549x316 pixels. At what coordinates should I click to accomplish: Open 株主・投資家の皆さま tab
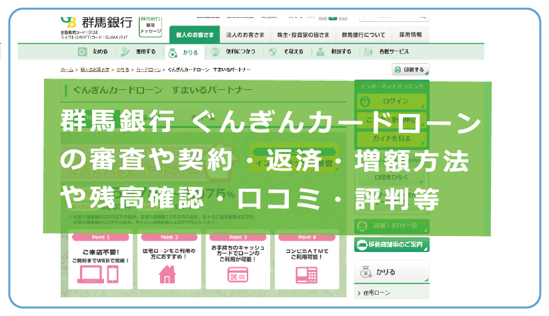pos(303,35)
